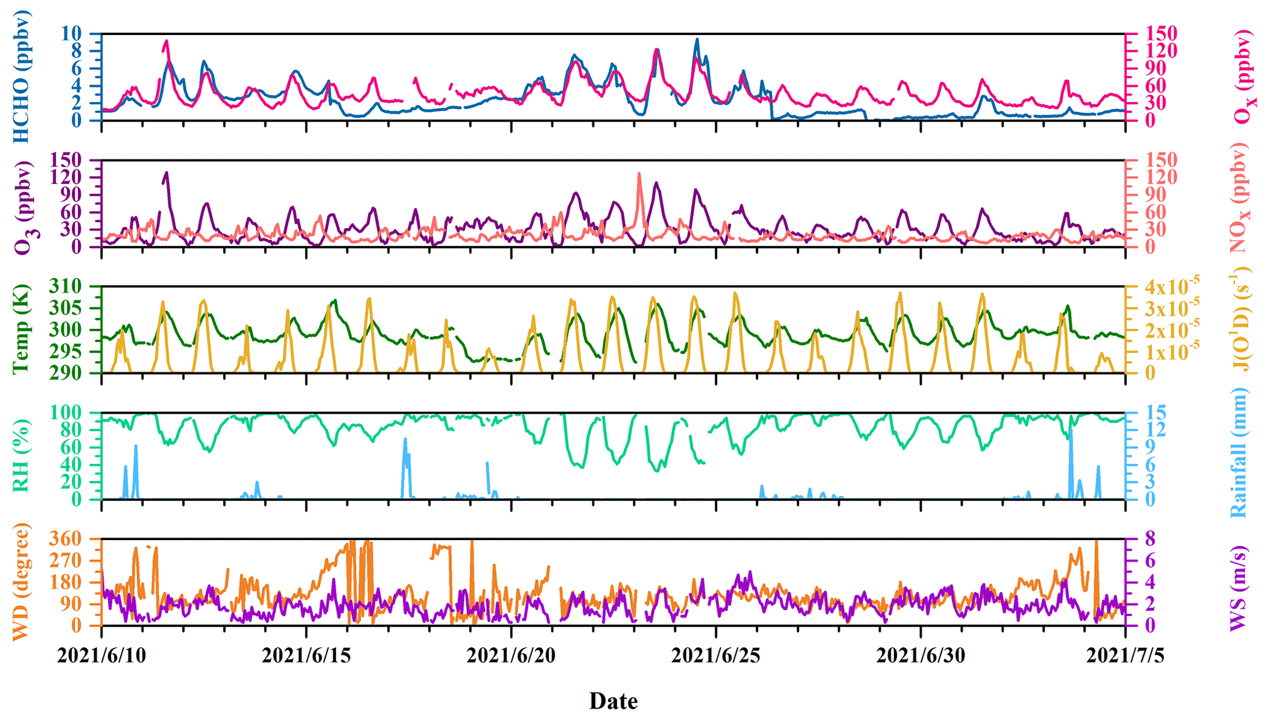Click the WS (m/s) axis label

tap(1239, 588)
